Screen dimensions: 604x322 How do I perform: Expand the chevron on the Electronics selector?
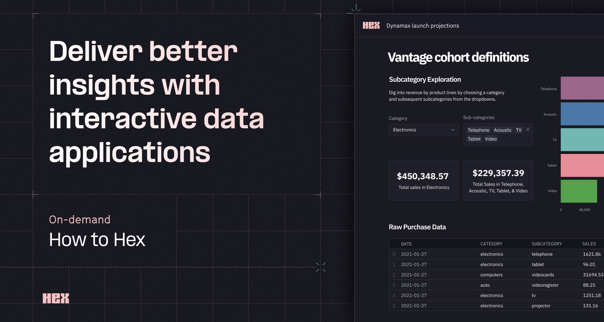point(453,130)
